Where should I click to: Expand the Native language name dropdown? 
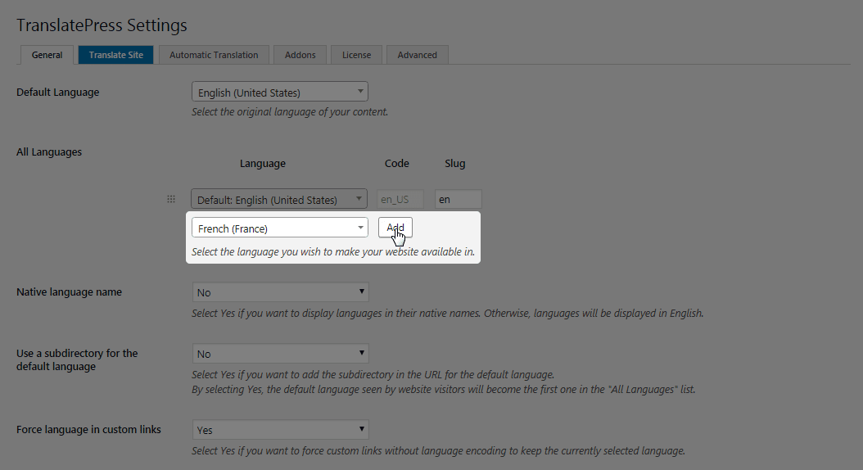pos(281,292)
